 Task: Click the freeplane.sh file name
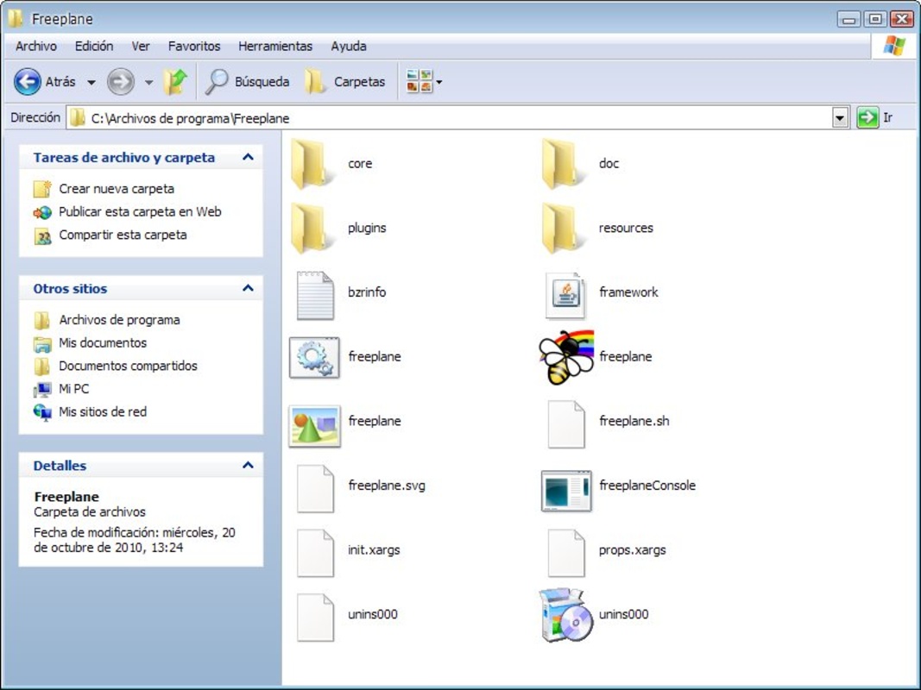(x=634, y=421)
